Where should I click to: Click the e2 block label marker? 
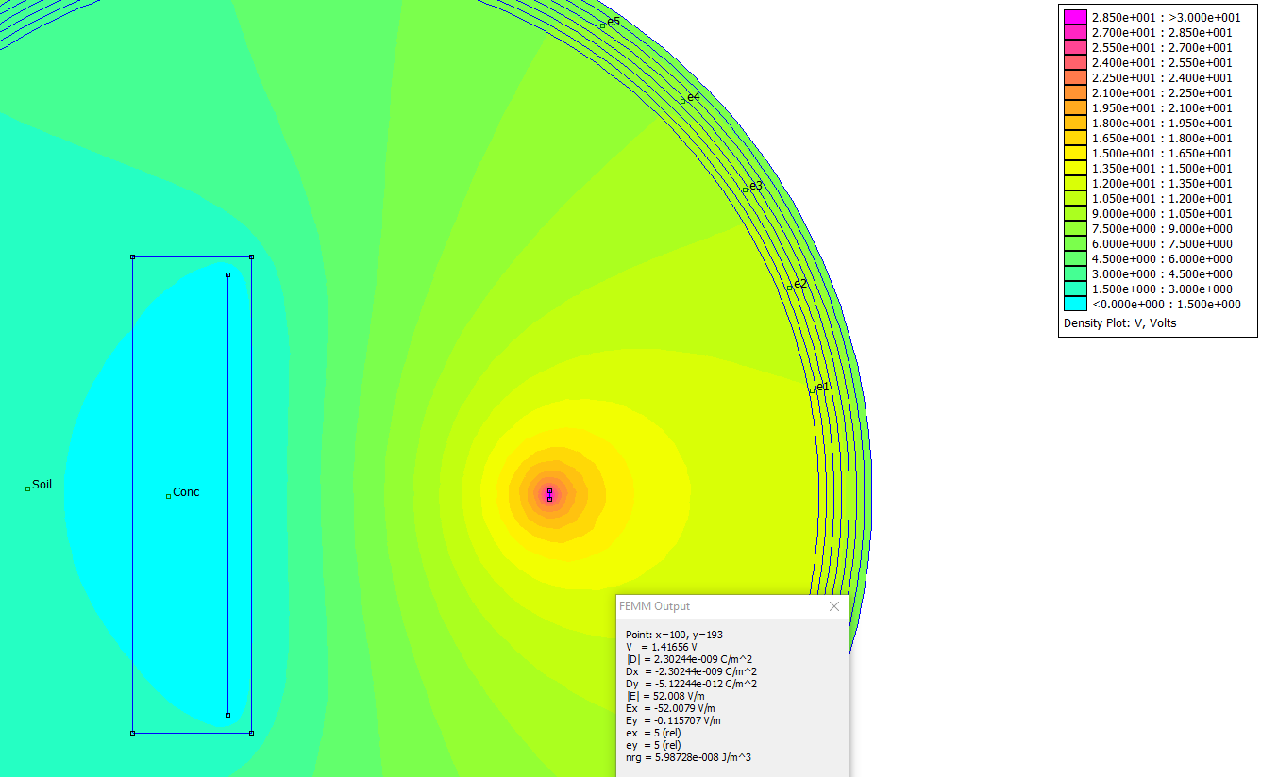click(790, 288)
